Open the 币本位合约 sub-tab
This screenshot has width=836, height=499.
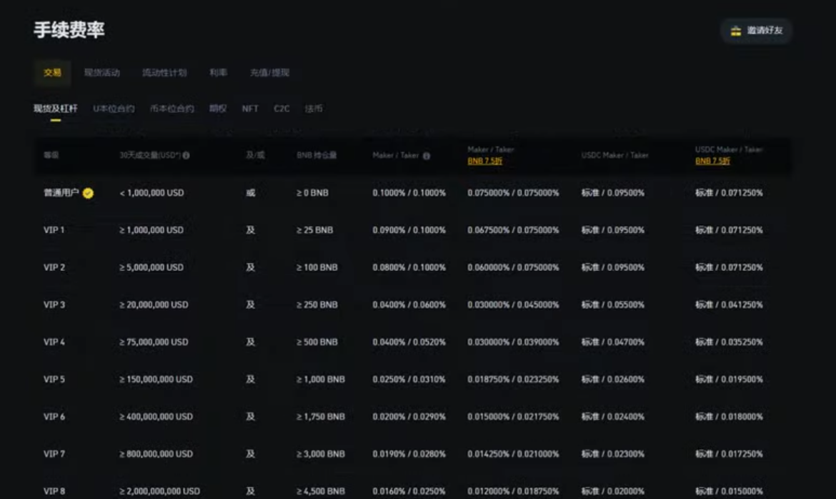(171, 109)
